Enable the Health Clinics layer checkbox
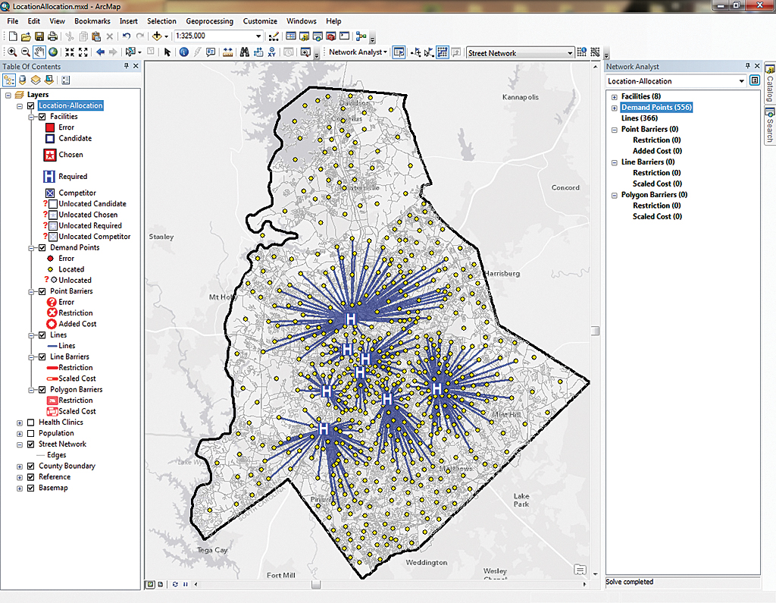The height and width of the screenshot is (603, 776). click(30, 422)
